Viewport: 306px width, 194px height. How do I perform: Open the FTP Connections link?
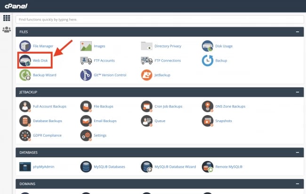(168, 61)
